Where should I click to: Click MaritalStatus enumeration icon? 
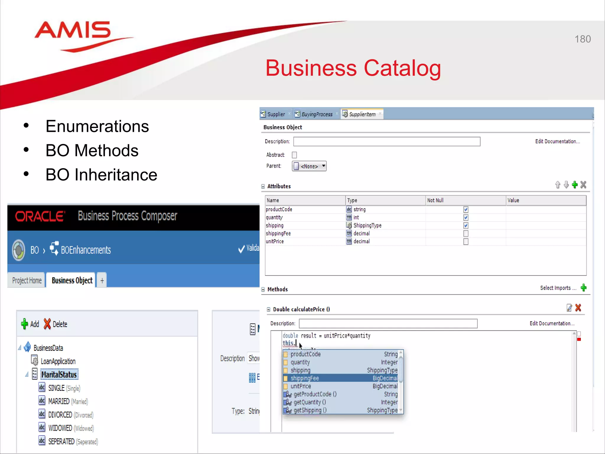click(35, 374)
